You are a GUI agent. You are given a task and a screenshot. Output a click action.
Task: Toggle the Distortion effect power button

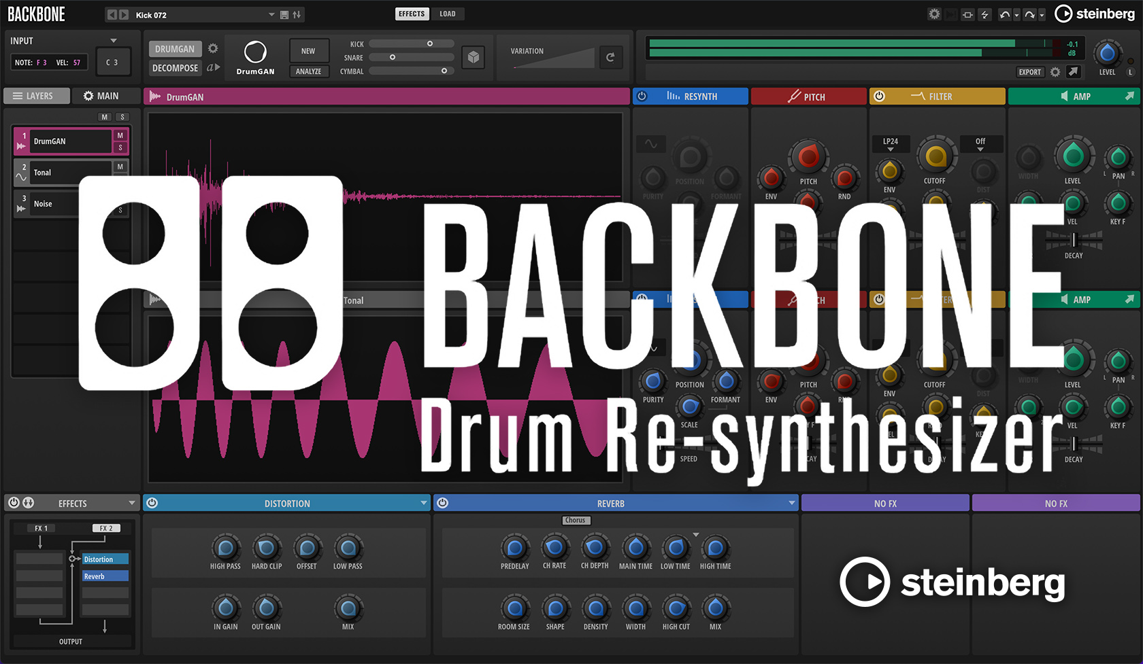tap(152, 503)
